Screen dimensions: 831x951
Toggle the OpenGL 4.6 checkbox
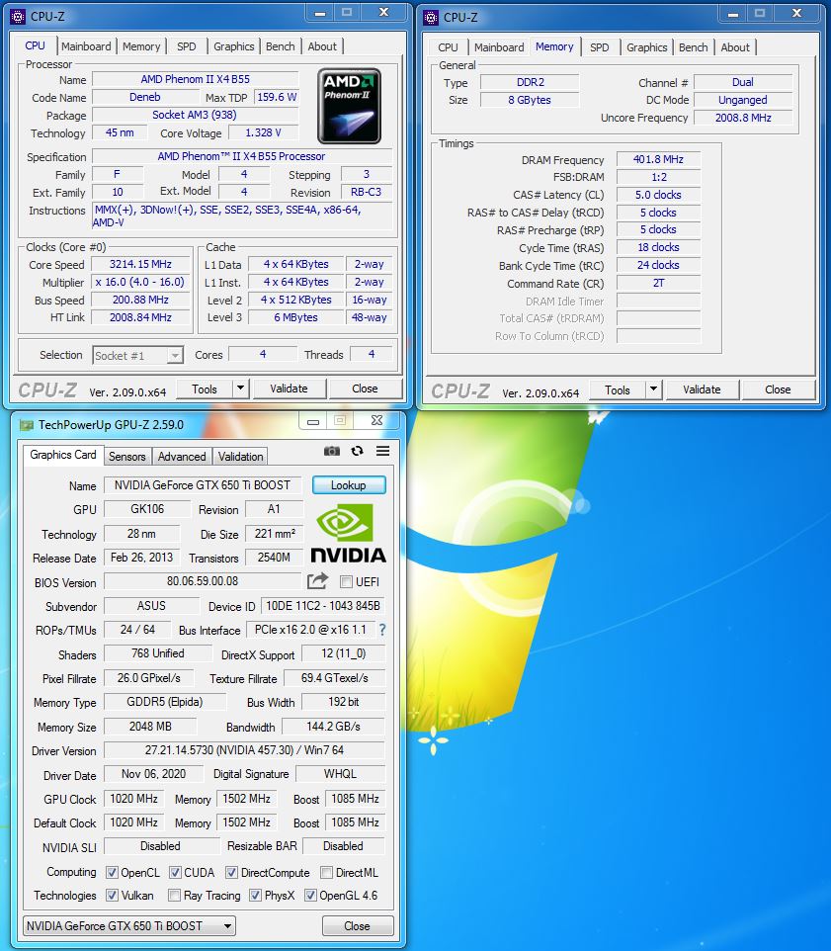(x=310, y=896)
